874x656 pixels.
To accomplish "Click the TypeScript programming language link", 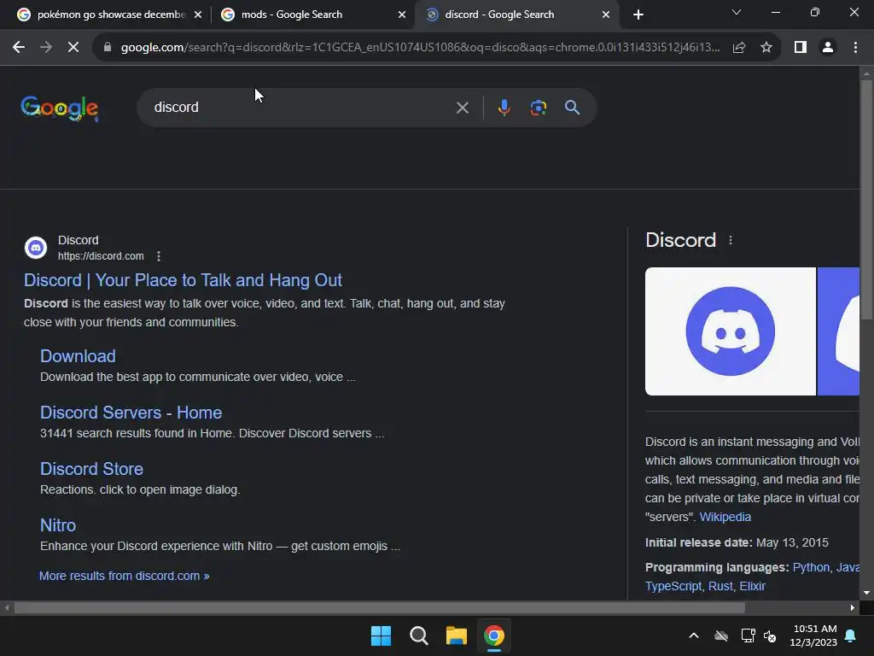I will [673, 586].
